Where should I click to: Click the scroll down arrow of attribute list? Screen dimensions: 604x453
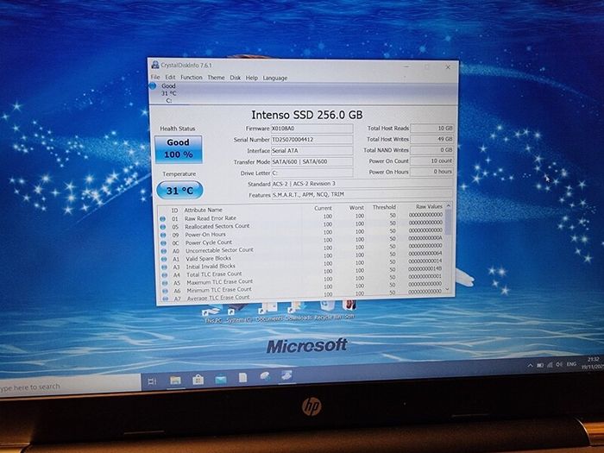pyautogui.click(x=448, y=289)
